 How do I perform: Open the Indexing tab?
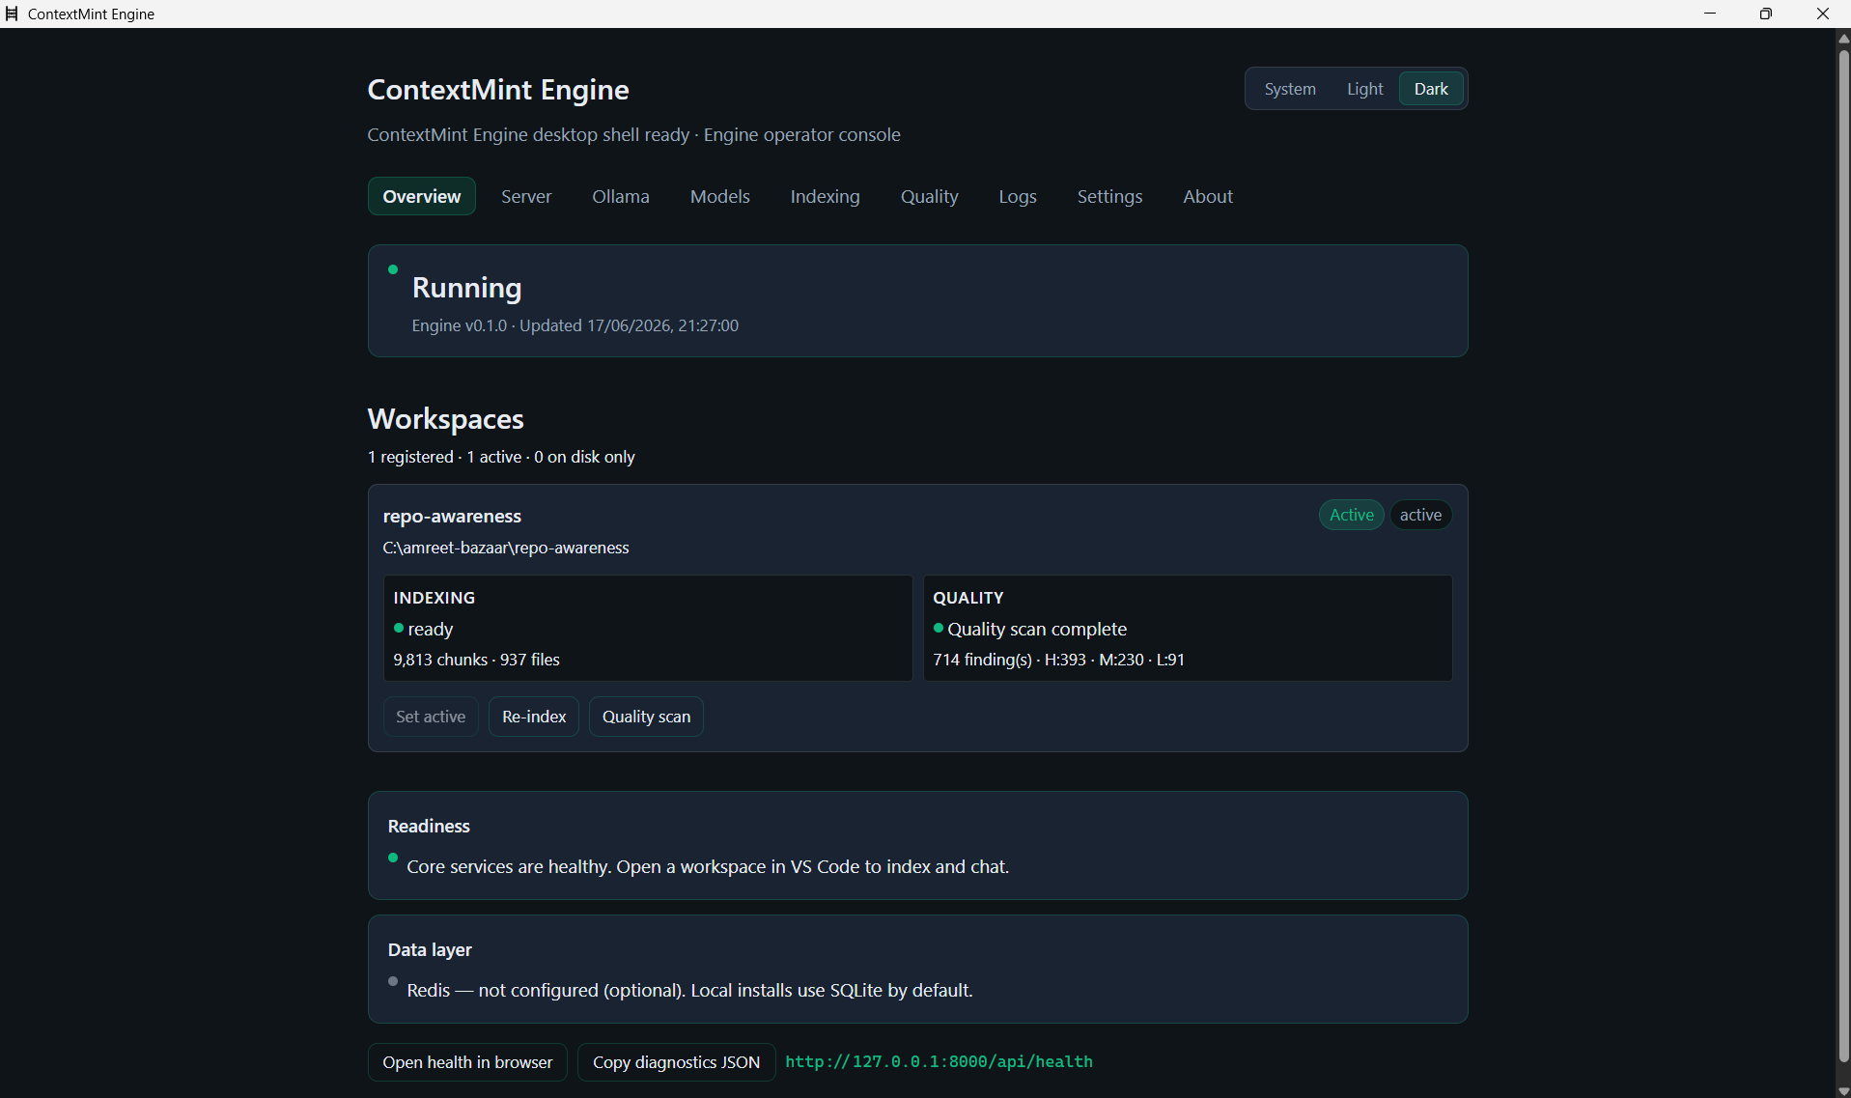click(x=825, y=196)
